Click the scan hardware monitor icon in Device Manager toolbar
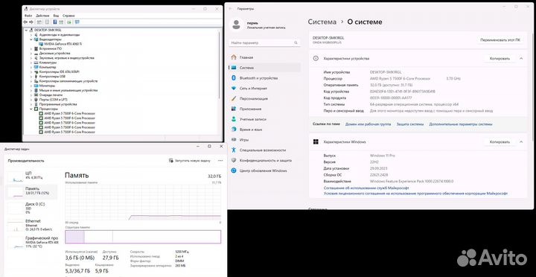The height and width of the screenshot is (277, 536). tap(77, 22)
